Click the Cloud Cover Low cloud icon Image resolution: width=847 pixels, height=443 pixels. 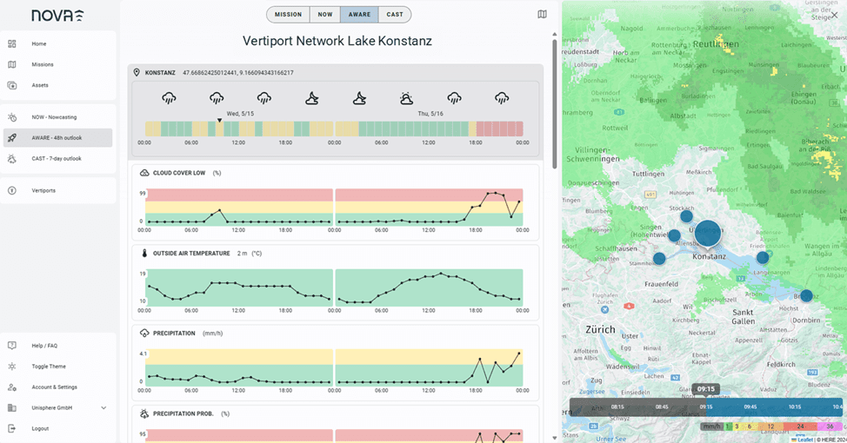(x=144, y=173)
